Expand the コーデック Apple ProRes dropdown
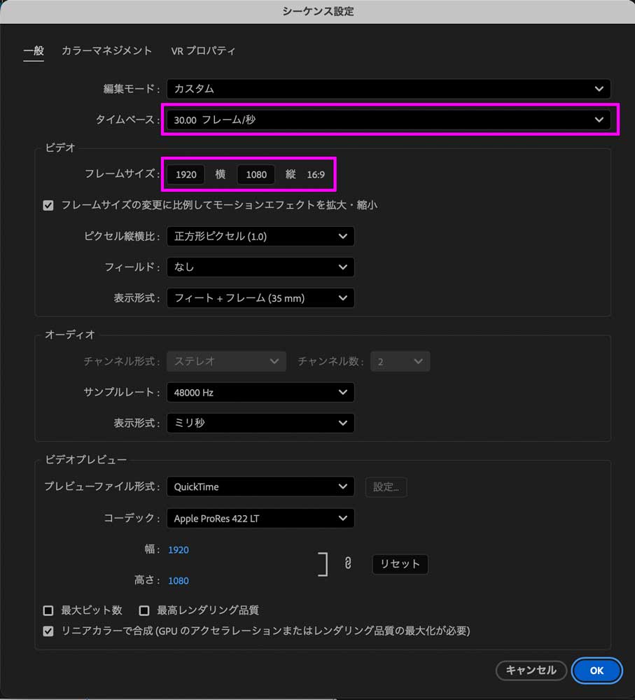 (260, 519)
